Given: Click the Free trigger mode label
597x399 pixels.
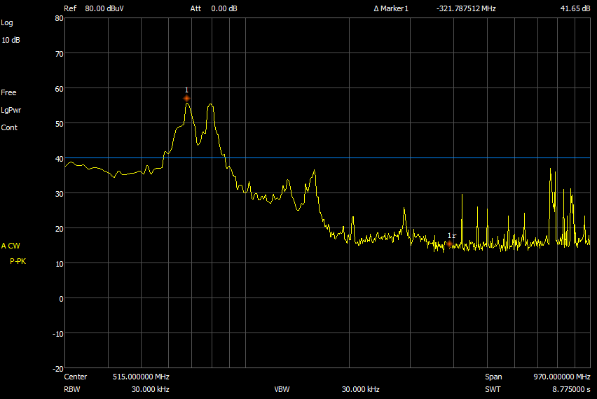Looking at the screenshot, I should (8, 92).
